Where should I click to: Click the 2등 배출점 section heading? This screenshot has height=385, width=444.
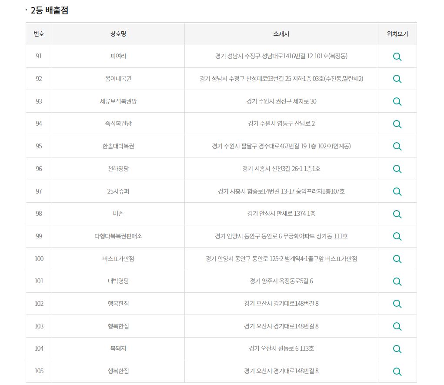(x=49, y=10)
